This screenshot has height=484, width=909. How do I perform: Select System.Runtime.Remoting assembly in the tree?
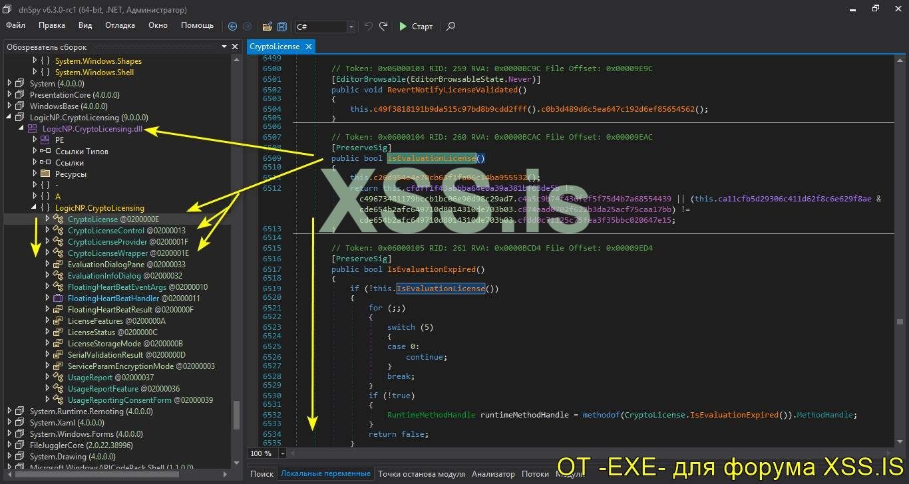pos(91,412)
